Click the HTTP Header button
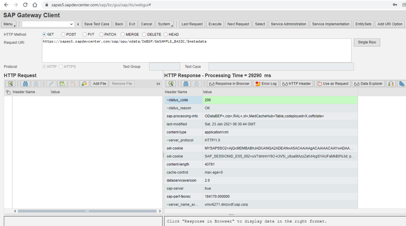The height and width of the screenshot is (226, 406). 296,84
